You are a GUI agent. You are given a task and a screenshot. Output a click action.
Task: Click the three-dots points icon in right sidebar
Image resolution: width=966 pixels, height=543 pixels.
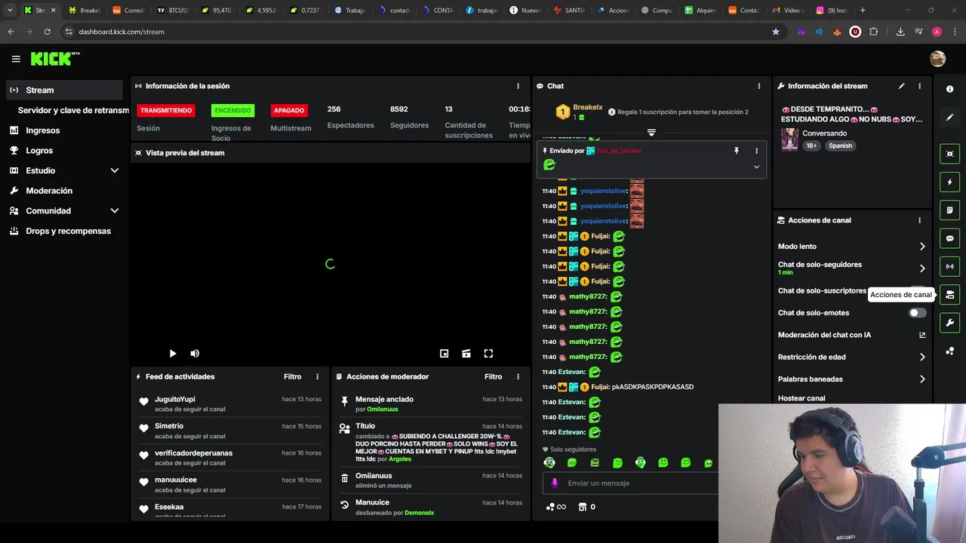pos(949,351)
